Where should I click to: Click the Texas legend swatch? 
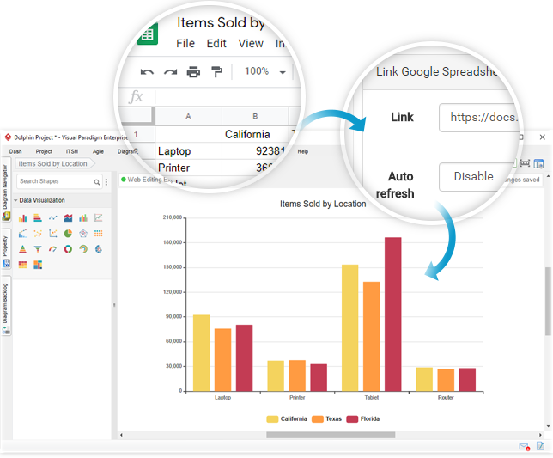tap(318, 419)
